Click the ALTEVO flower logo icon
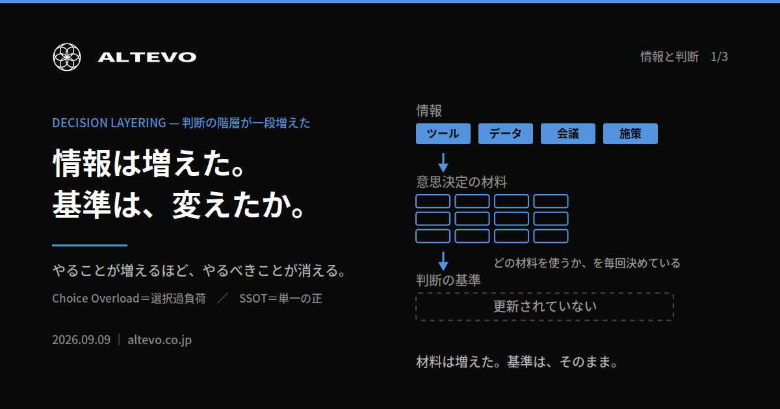Screen dimensions: 780x409 pyautogui.click(x=66, y=56)
